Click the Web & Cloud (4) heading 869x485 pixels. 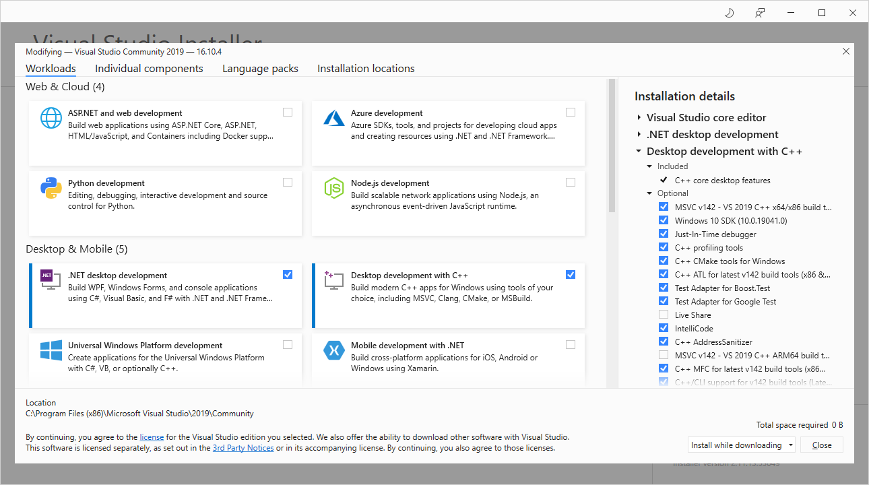click(x=65, y=87)
